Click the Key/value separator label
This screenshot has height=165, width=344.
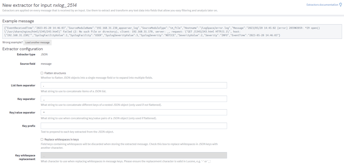click(x=22, y=112)
